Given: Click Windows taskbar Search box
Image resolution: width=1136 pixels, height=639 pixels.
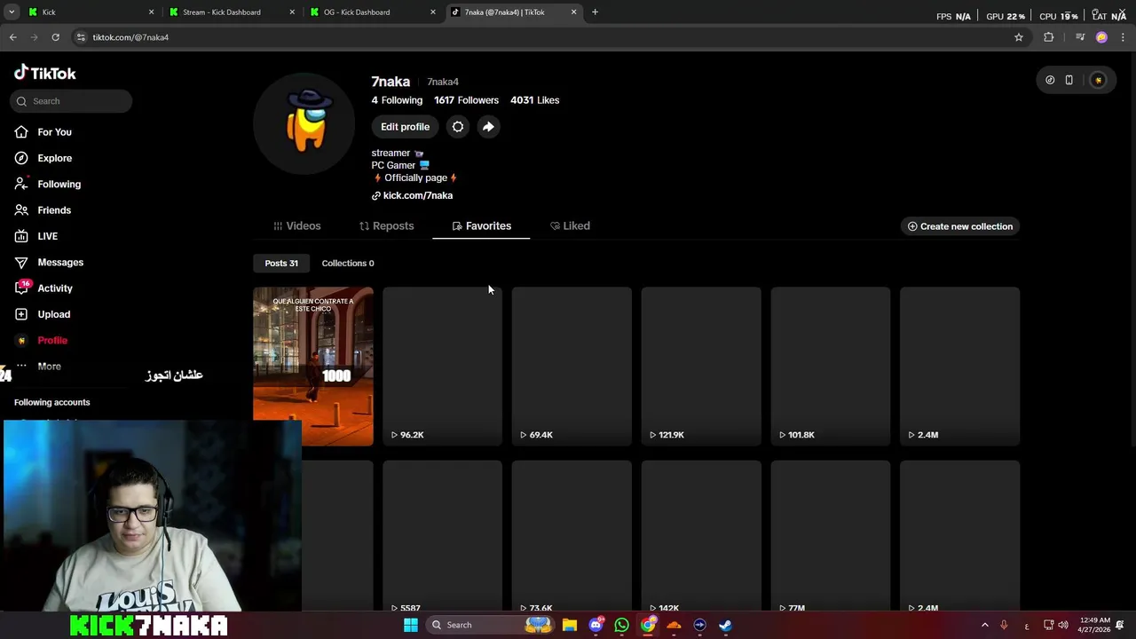Looking at the screenshot, I should [488, 625].
